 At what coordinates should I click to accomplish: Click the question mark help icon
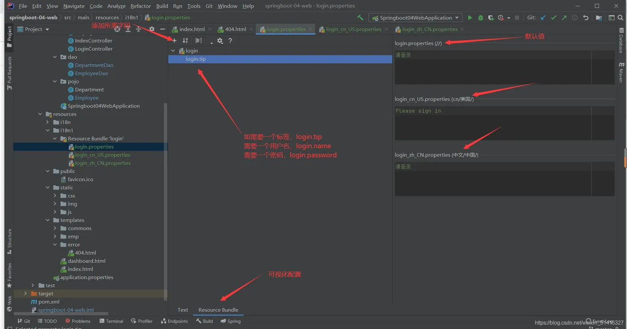pos(230,41)
